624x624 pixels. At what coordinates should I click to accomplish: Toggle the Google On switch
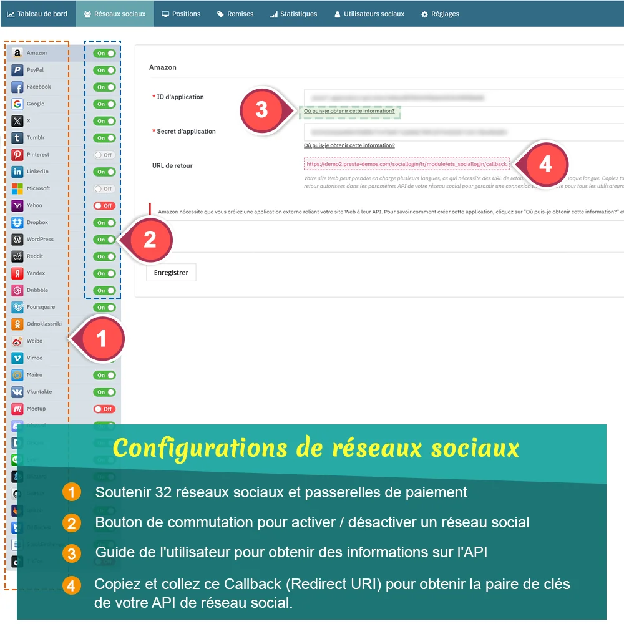click(104, 104)
